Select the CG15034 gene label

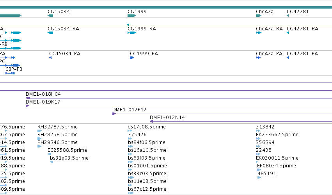point(59,12)
